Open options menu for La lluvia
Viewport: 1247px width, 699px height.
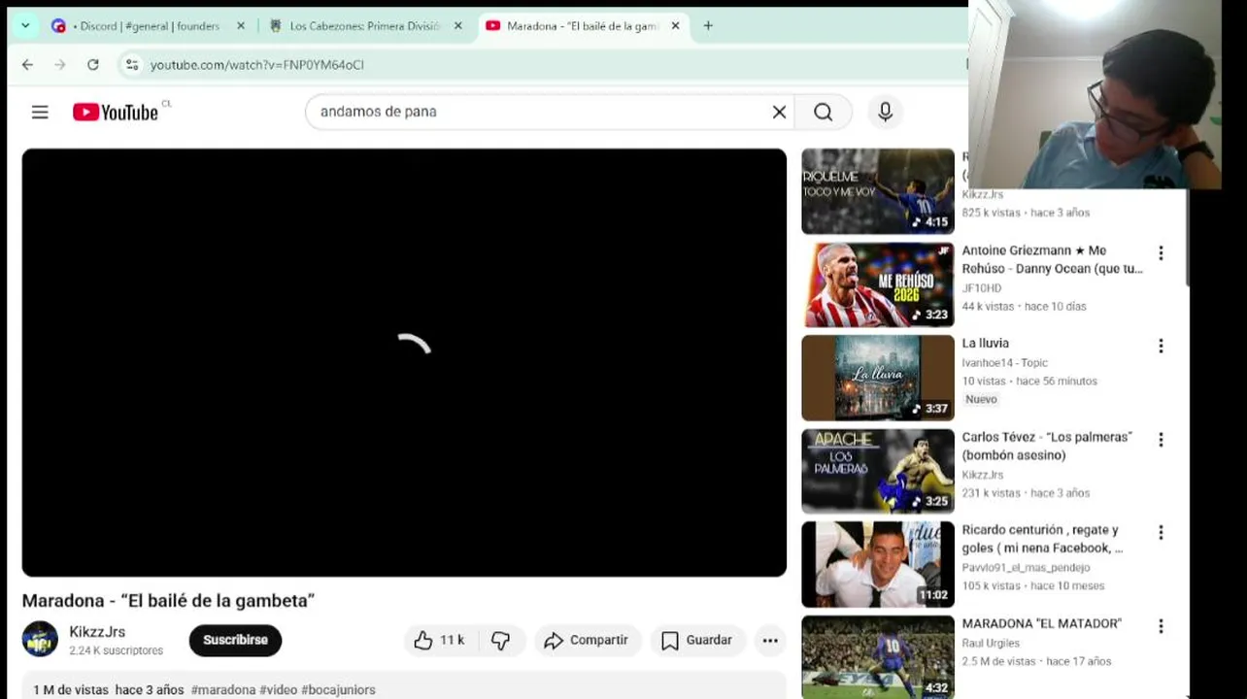[x=1161, y=346]
